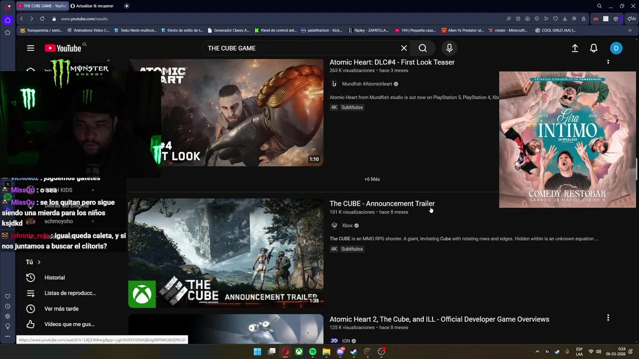
Task: Open the Windows Start button
Action: pos(257,352)
